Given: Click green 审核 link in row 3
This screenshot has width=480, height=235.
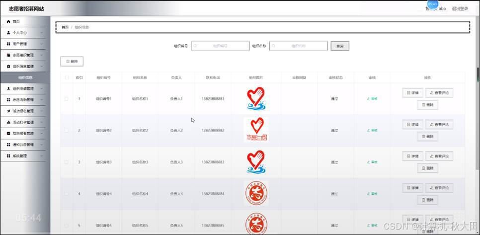Looking at the screenshot, I should [x=372, y=162].
